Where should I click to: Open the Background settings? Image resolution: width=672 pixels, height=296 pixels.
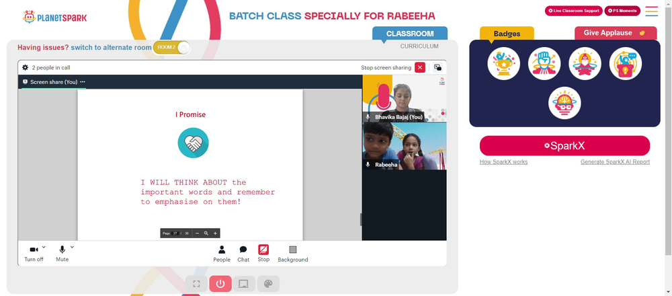[x=293, y=254]
